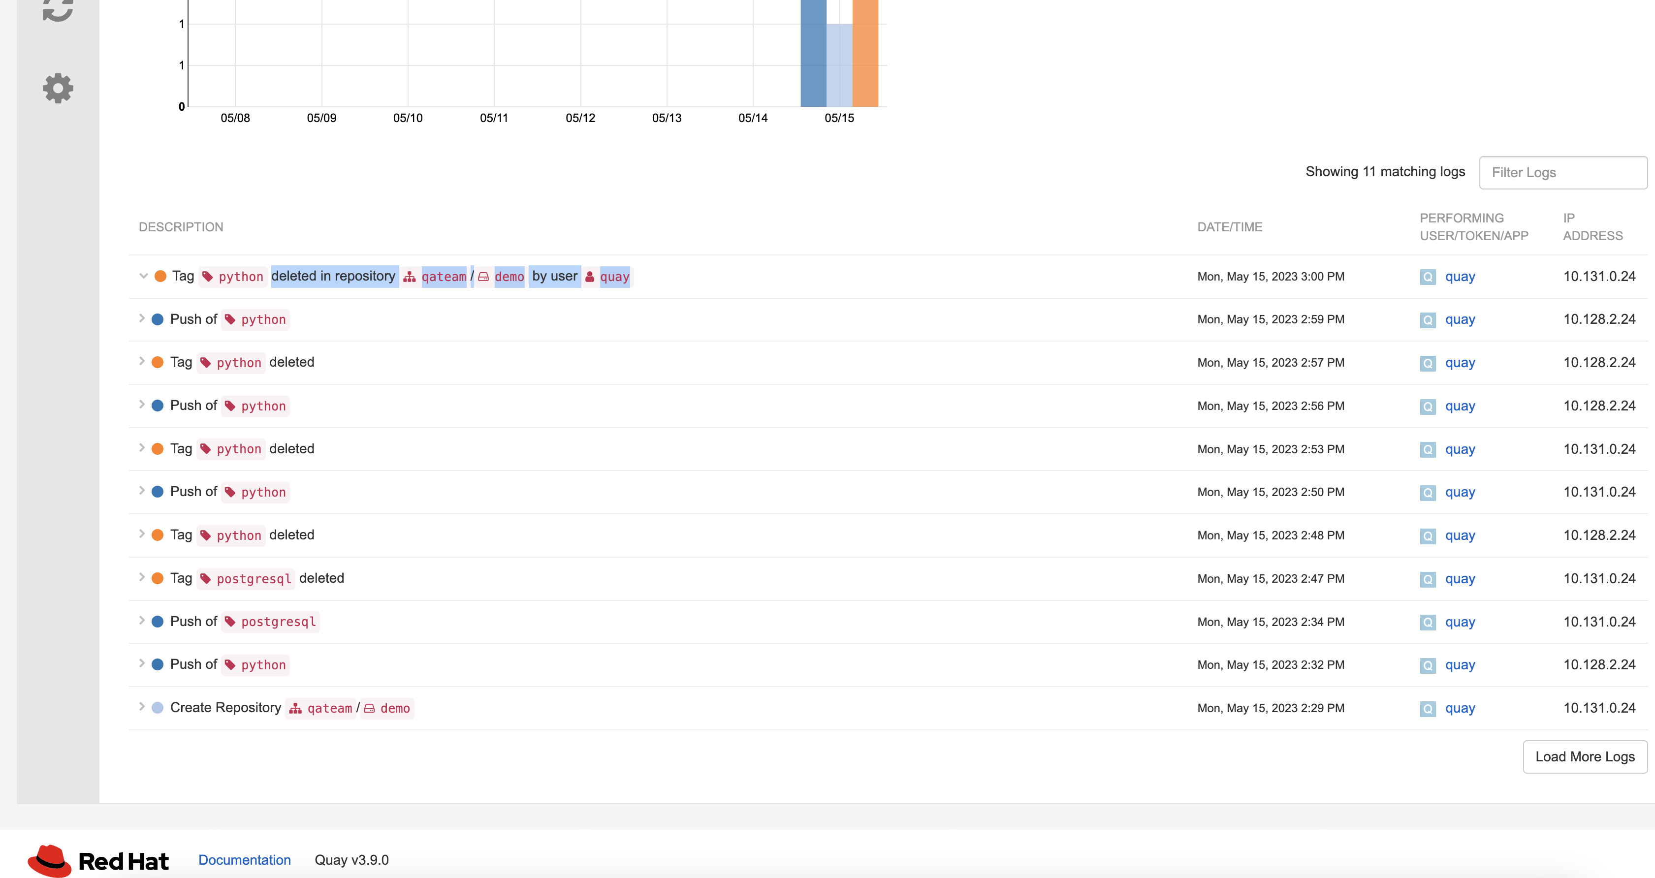Click the quay avatar icon in 3:00 PM row

click(1428, 277)
